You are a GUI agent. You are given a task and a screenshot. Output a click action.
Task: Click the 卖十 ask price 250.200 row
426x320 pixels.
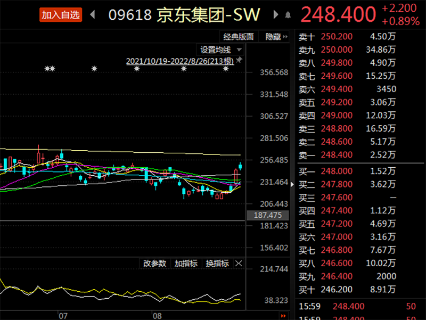(x=347, y=37)
